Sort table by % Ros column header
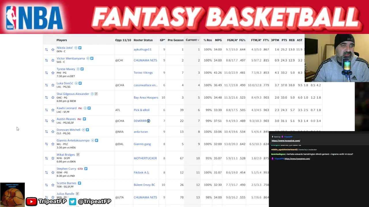 pyautogui.click(x=208, y=40)
